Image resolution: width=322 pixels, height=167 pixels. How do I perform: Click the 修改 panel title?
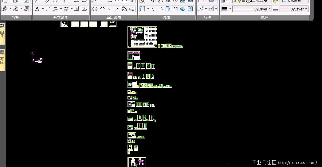point(167,17)
